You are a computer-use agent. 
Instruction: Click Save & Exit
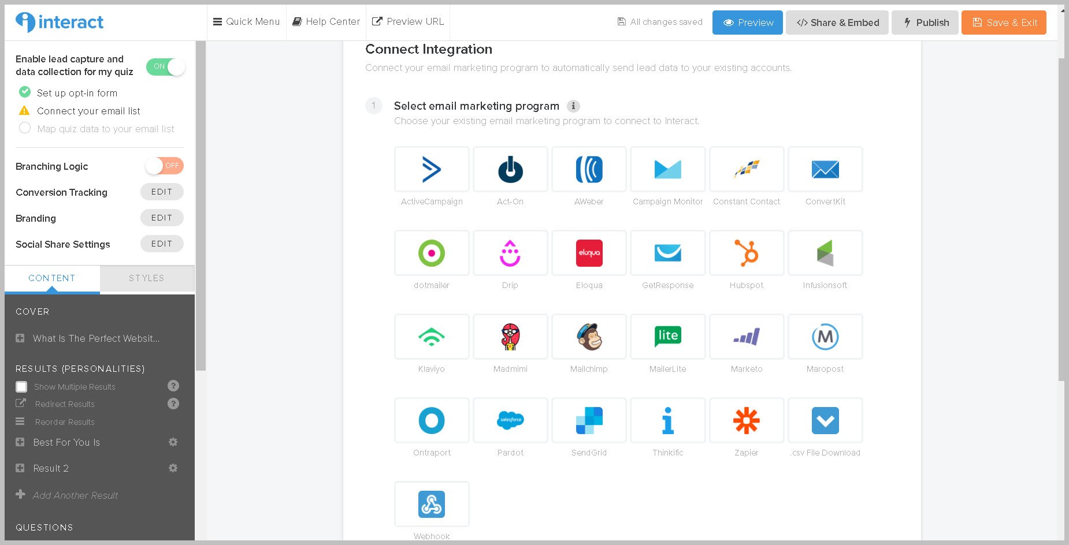click(1004, 23)
